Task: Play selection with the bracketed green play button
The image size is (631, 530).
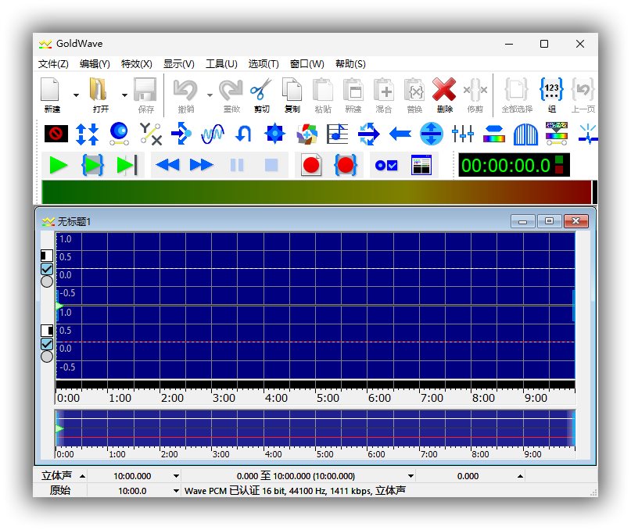Action: point(93,165)
